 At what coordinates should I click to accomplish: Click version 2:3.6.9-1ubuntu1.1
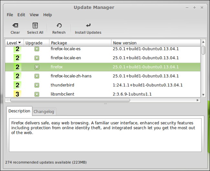[x=132, y=94]
